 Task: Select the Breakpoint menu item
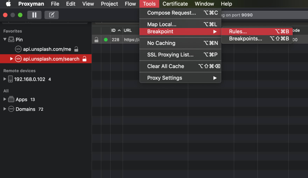click(180, 32)
